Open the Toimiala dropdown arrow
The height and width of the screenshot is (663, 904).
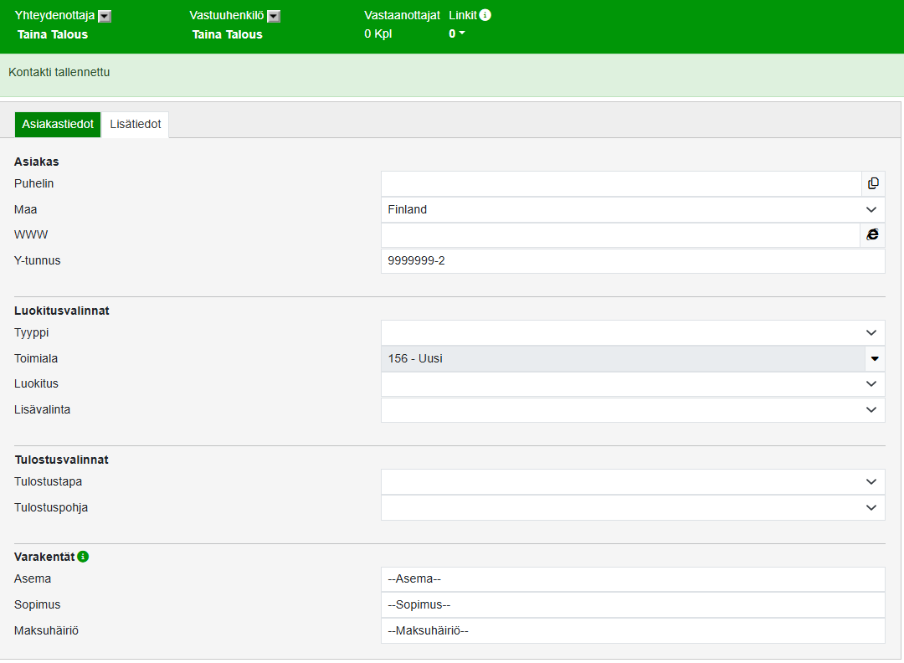pyautogui.click(x=875, y=358)
